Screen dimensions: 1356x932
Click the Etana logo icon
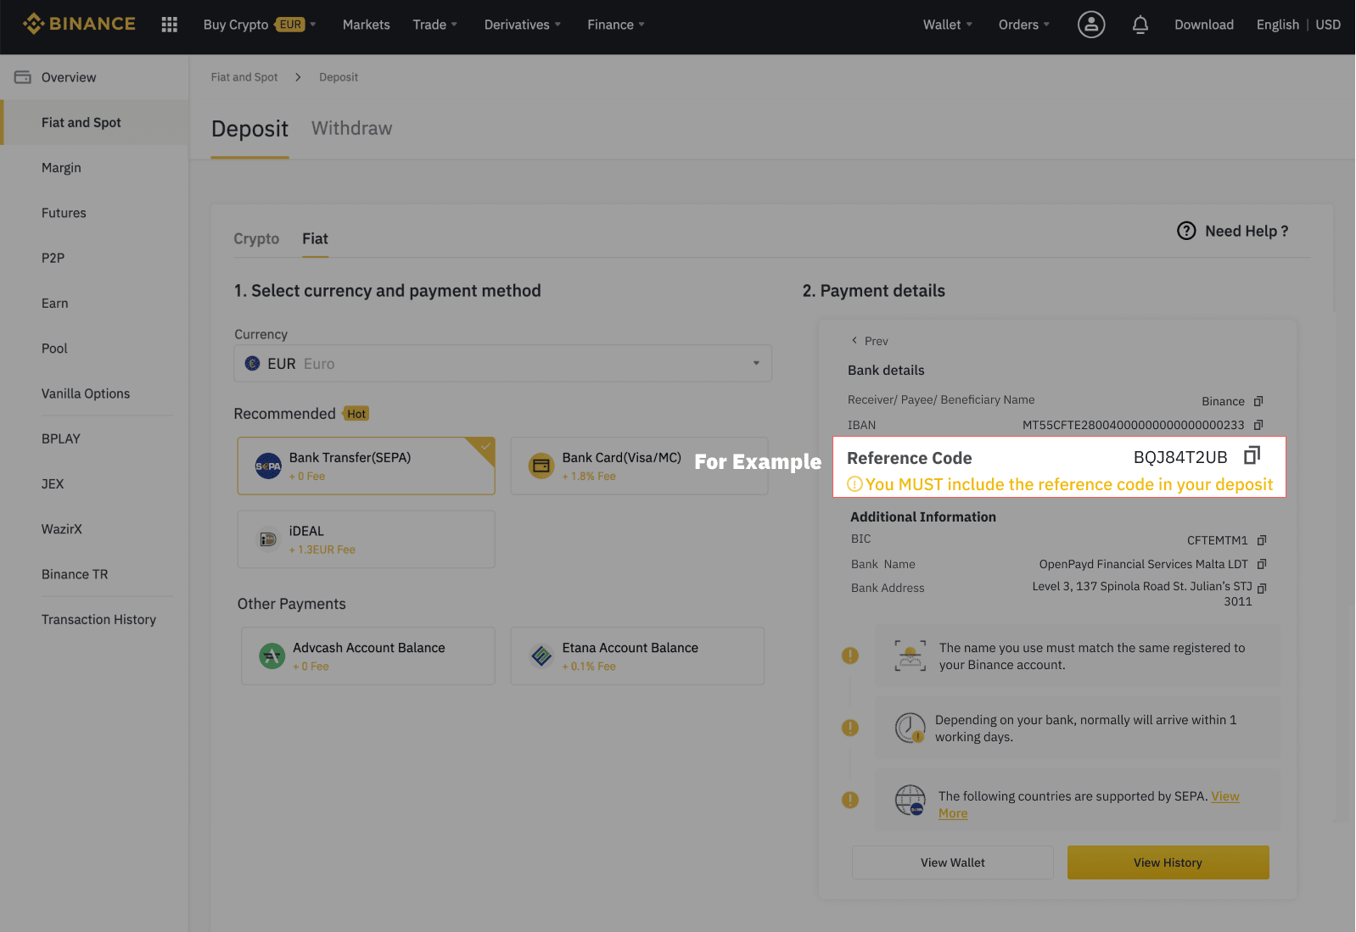click(x=541, y=656)
